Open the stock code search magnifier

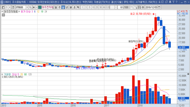click(x=30, y=7)
